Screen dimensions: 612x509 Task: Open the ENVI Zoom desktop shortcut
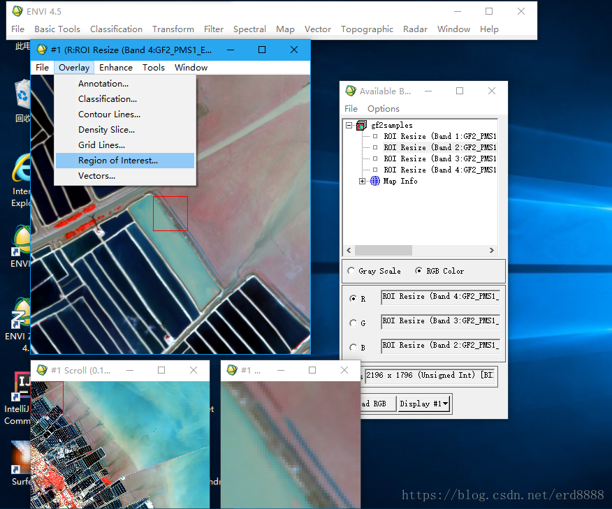coord(21,313)
